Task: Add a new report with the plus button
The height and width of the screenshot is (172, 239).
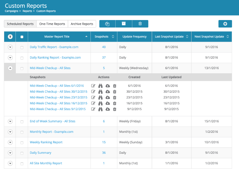Action: click(225, 24)
